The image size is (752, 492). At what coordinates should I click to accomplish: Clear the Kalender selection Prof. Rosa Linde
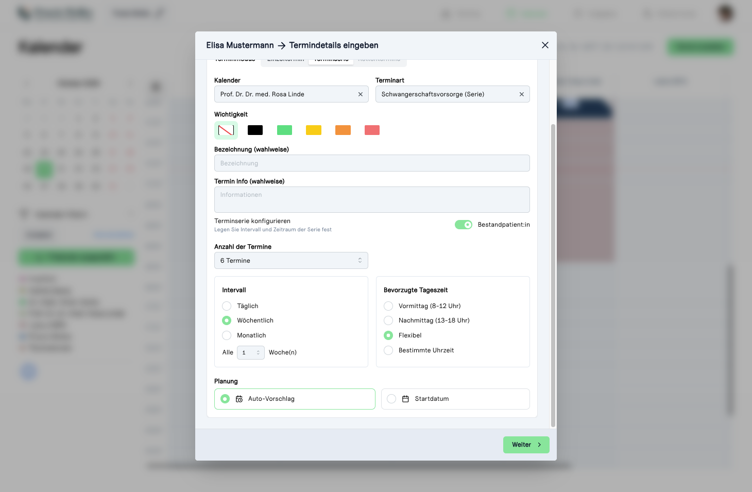coord(361,94)
